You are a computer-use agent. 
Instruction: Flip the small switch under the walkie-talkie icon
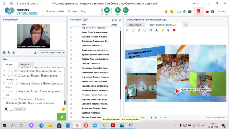click(102, 13)
